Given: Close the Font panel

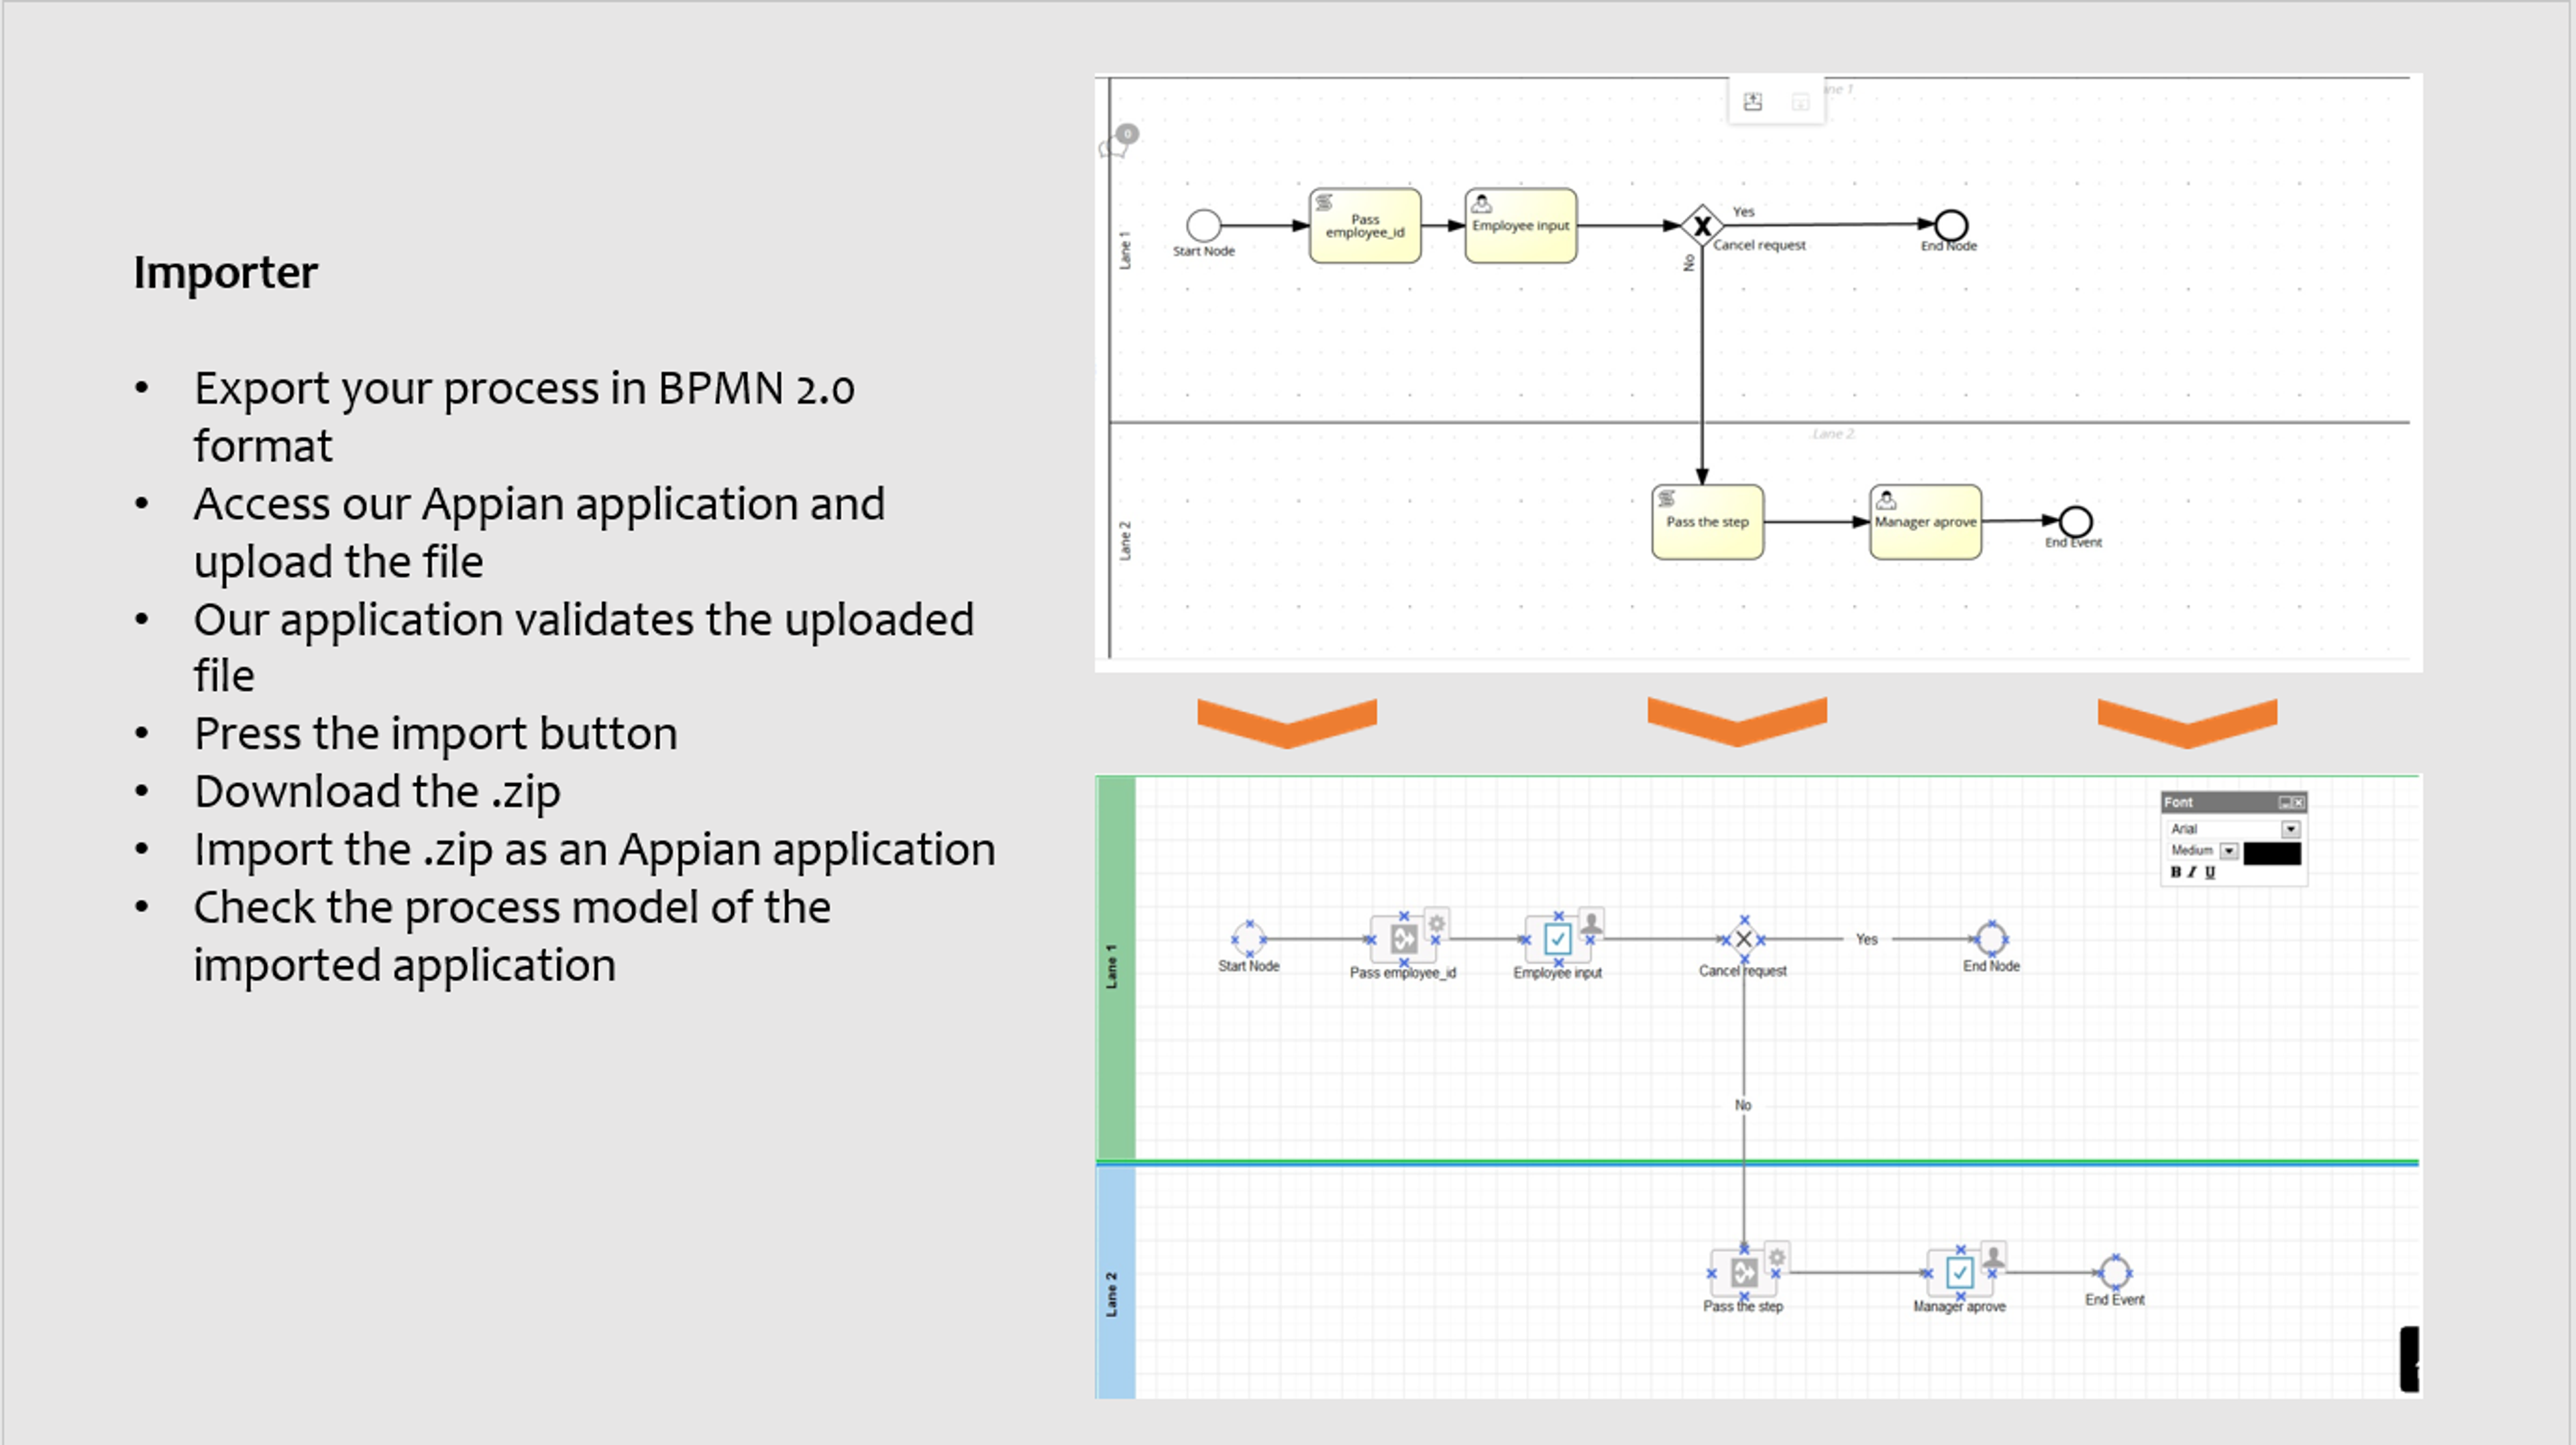Looking at the screenshot, I should pyautogui.click(x=2299, y=803).
